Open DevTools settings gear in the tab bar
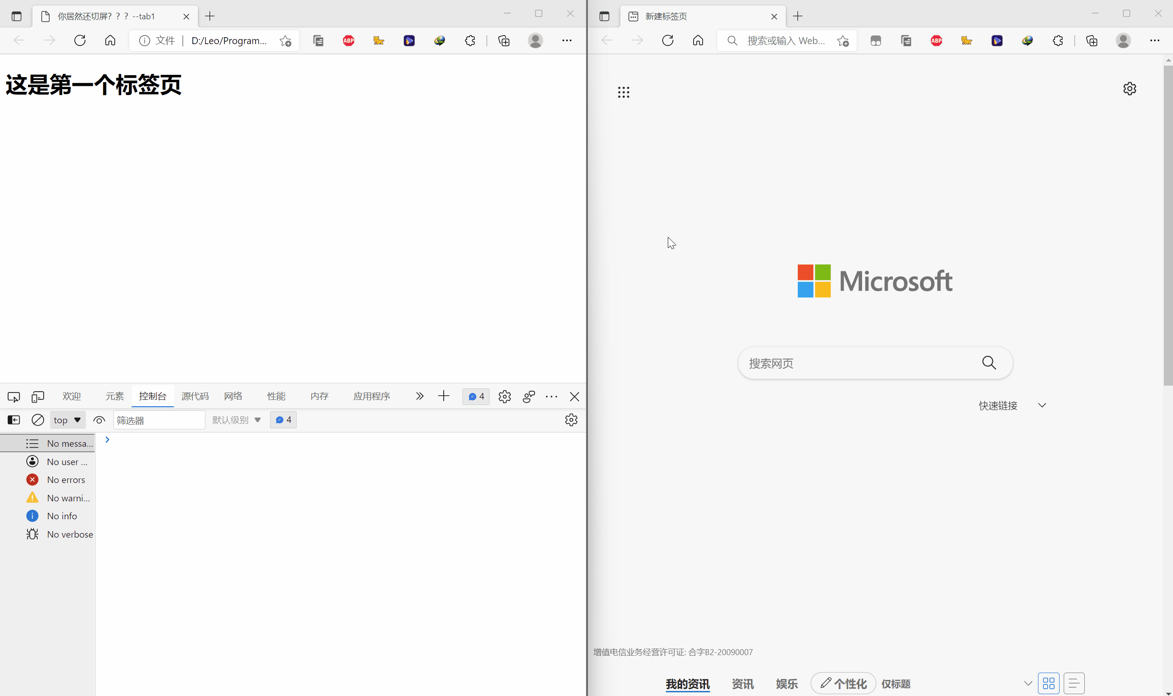 coord(504,397)
